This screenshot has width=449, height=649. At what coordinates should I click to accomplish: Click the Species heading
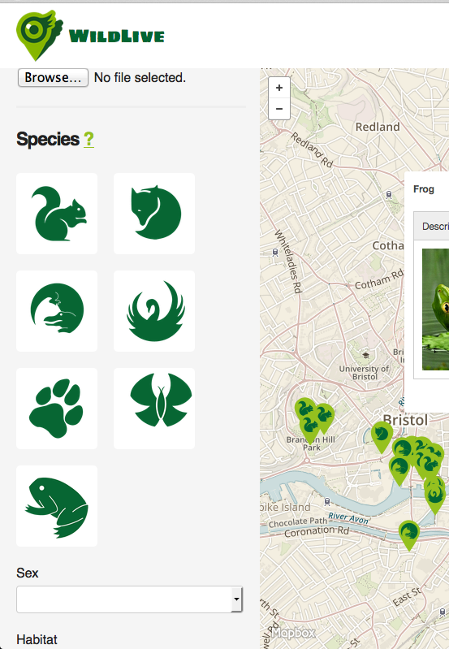(x=48, y=139)
